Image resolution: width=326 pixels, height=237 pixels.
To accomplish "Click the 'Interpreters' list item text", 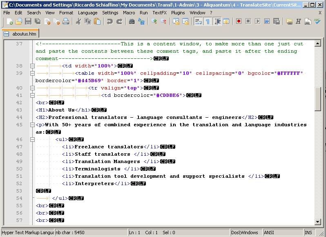I will pyautogui.click(x=94, y=183).
